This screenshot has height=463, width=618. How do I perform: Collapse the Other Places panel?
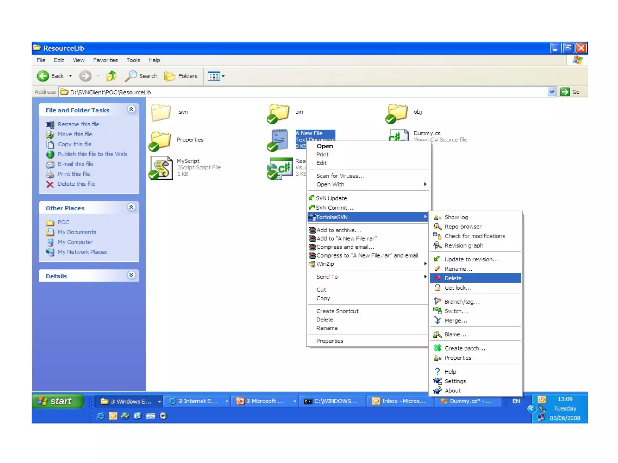pos(131,207)
